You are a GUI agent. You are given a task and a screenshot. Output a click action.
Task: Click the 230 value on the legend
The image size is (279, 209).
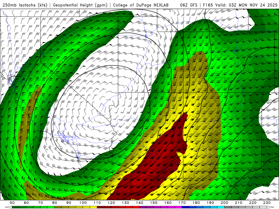coord(267,203)
